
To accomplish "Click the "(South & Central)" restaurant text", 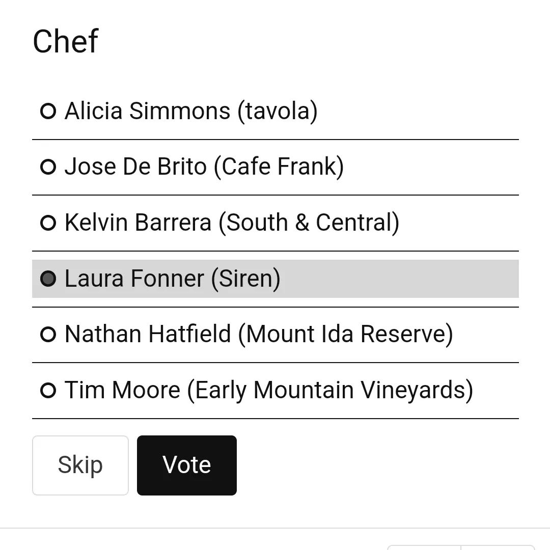I will 309,223.
